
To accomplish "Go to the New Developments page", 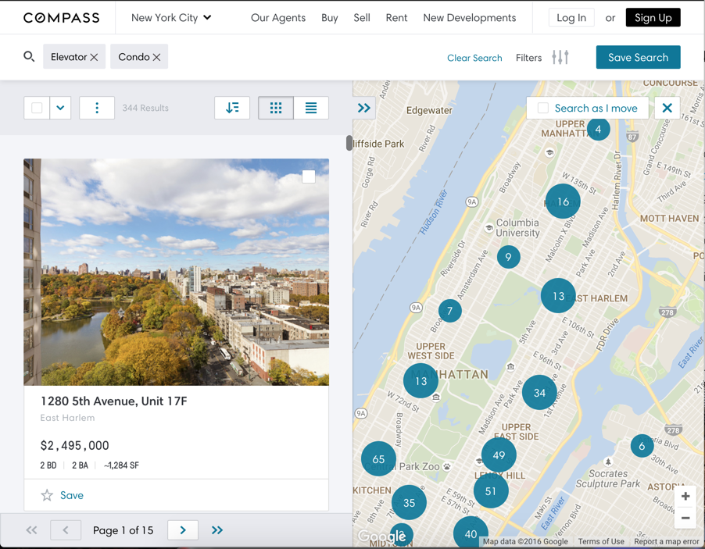I will (469, 17).
